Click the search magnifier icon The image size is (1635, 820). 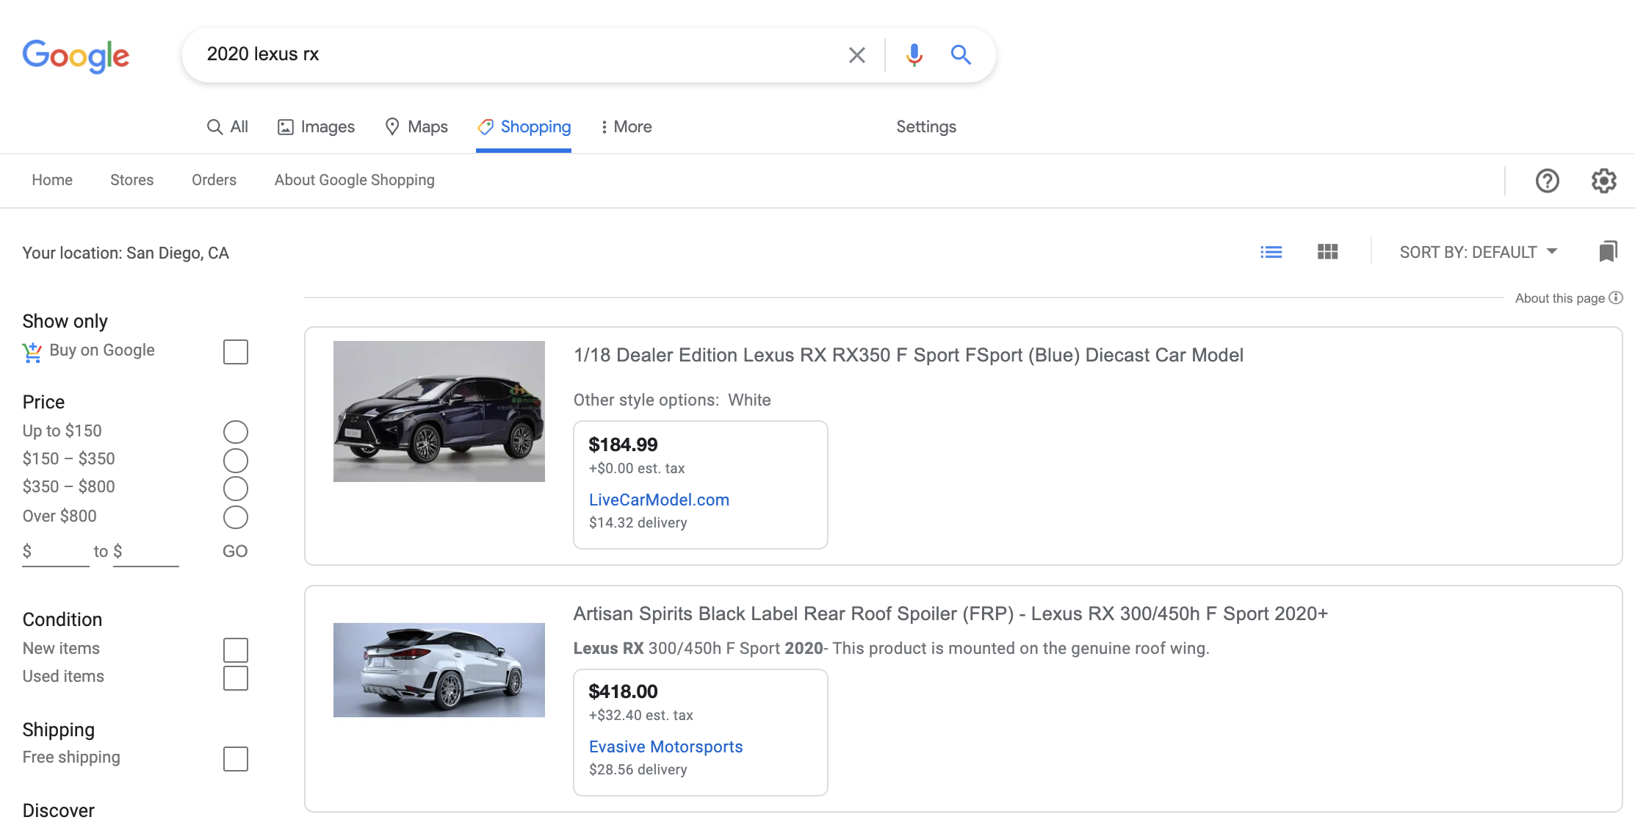[961, 54]
